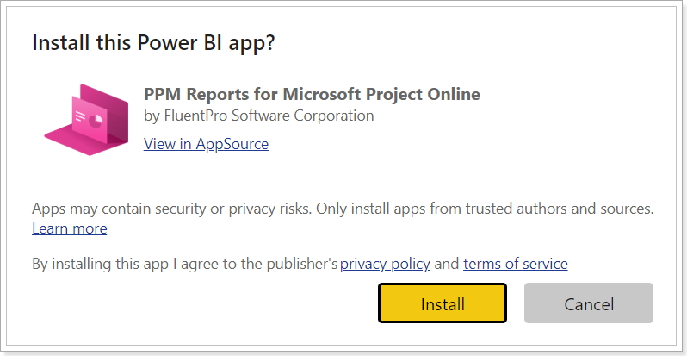Click the word "and" between policy links

click(x=447, y=265)
